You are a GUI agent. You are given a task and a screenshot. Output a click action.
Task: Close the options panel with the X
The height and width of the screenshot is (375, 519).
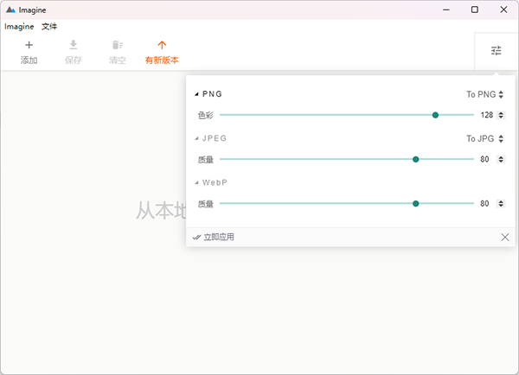click(505, 237)
